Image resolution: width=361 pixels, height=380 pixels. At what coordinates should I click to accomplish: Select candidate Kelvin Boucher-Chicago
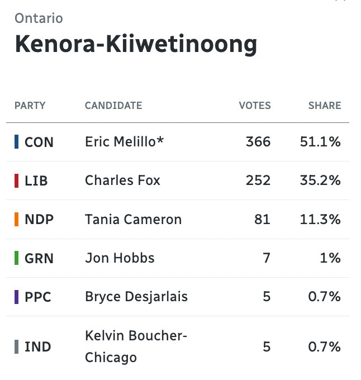point(136,346)
